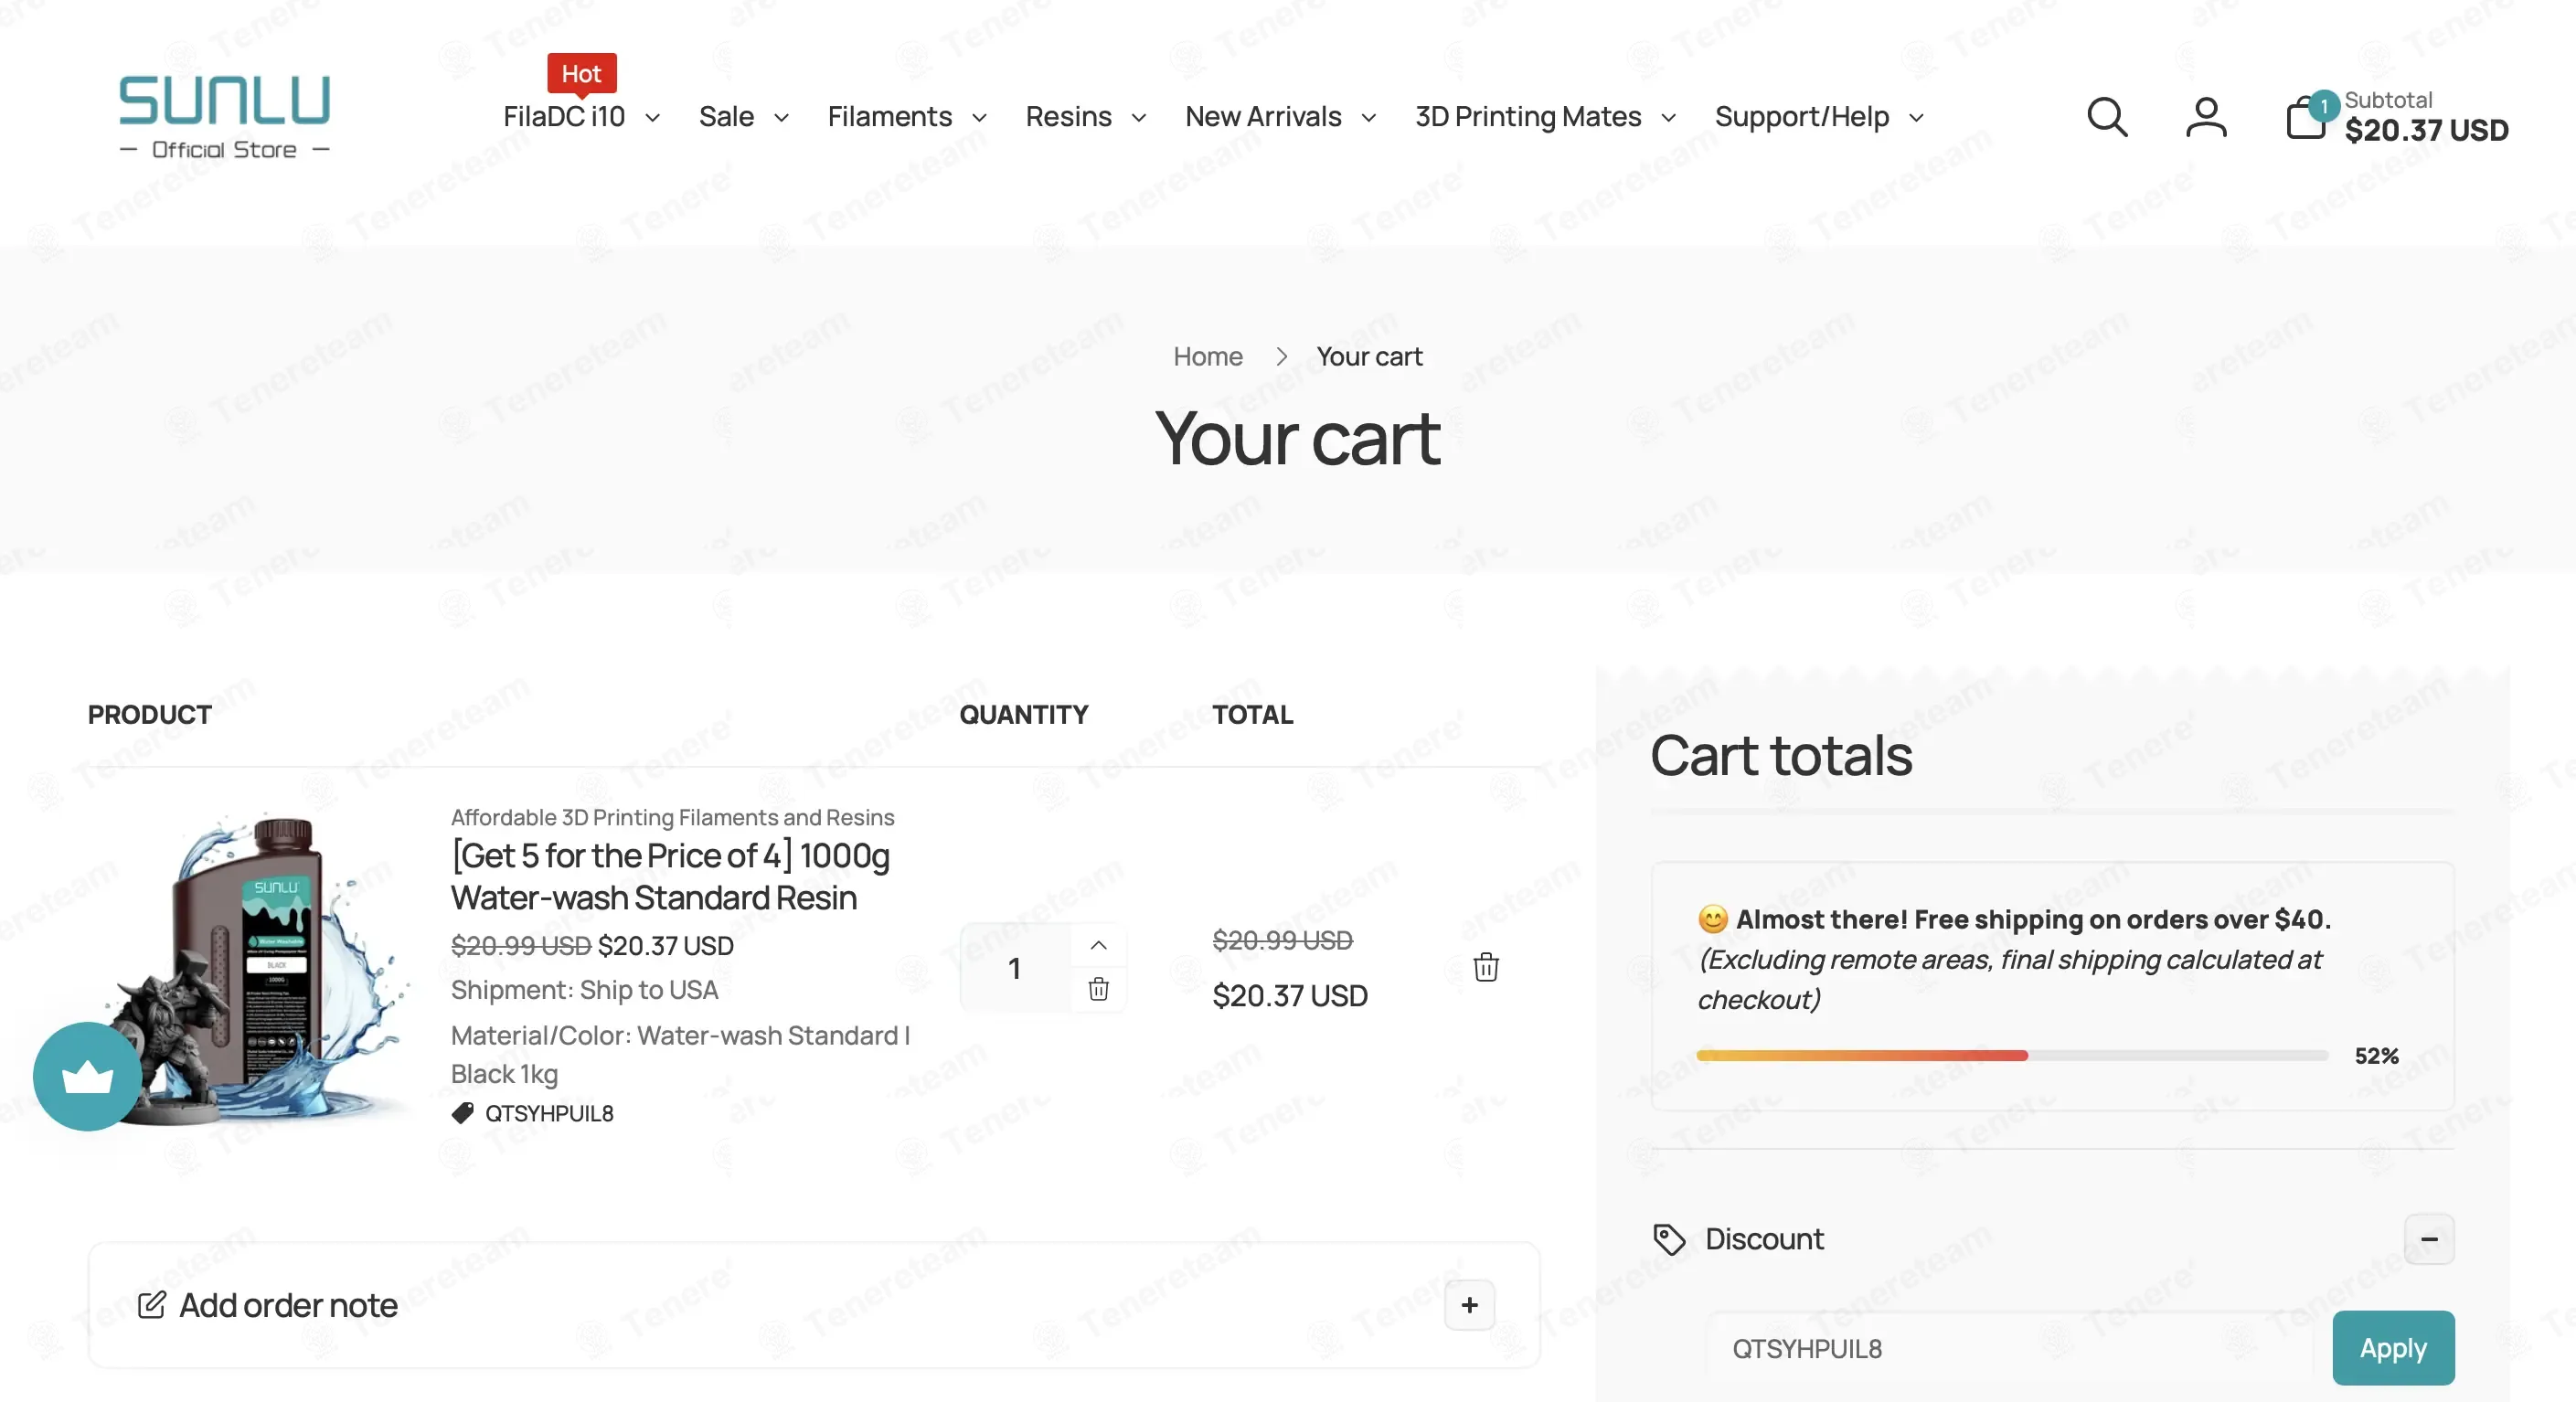Click "Affordable 3D Printing Filaments and Resins" vendor text
2576x1402 pixels.
672,817
